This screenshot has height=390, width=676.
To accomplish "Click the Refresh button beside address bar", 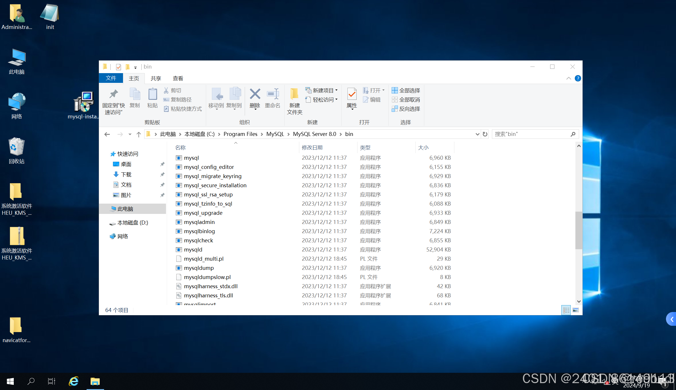I will click(x=485, y=134).
